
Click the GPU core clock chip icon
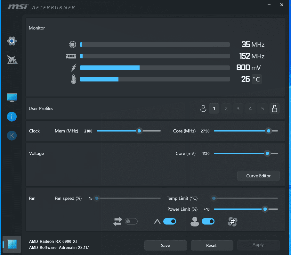click(x=73, y=45)
